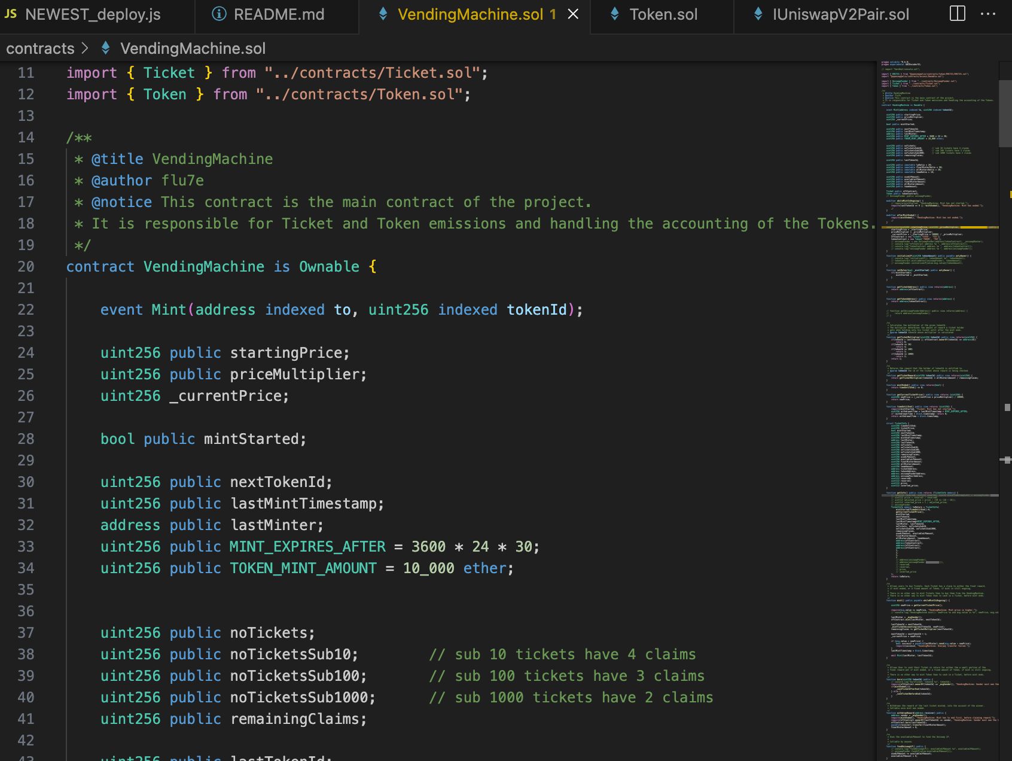Click the noTicketsSub1000 variable
This screenshot has height=761, width=1012.
(x=298, y=698)
